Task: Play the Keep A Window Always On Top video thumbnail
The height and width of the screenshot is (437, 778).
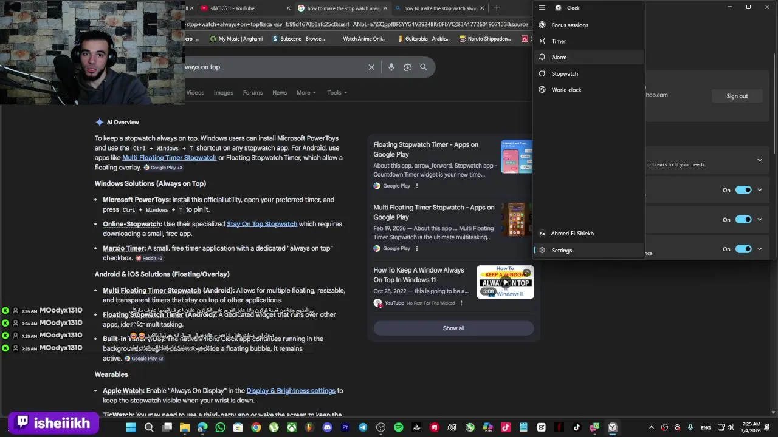Action: click(505, 282)
